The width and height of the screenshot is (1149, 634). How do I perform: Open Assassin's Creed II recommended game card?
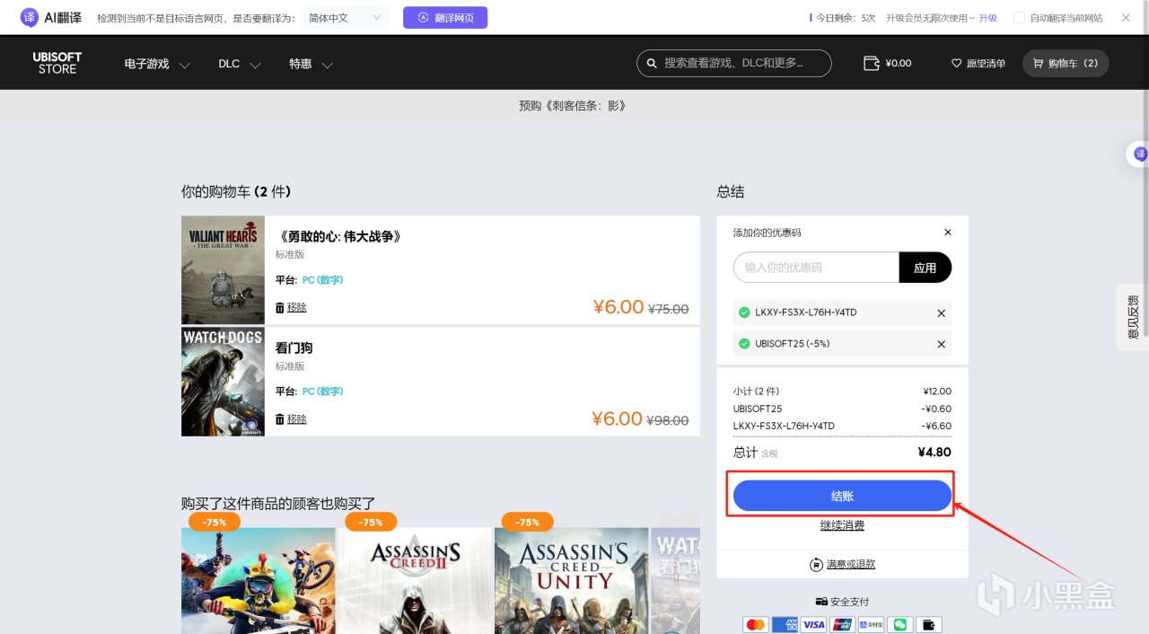[x=415, y=580]
